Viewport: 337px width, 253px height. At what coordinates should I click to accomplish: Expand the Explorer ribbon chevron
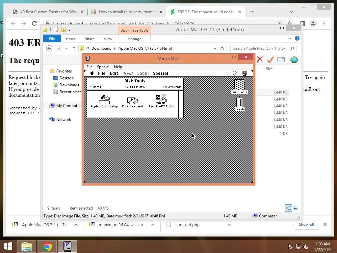point(290,38)
